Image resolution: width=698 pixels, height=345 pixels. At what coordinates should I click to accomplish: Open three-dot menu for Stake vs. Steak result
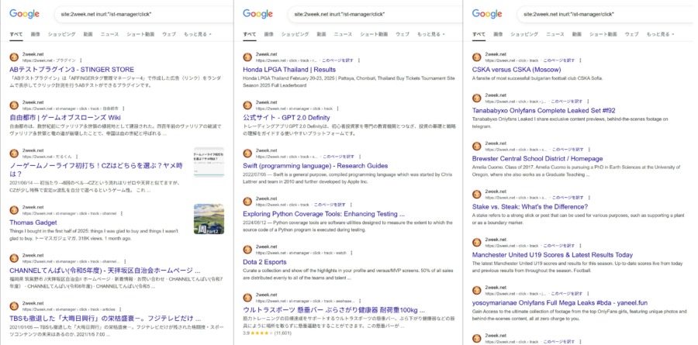point(589,197)
